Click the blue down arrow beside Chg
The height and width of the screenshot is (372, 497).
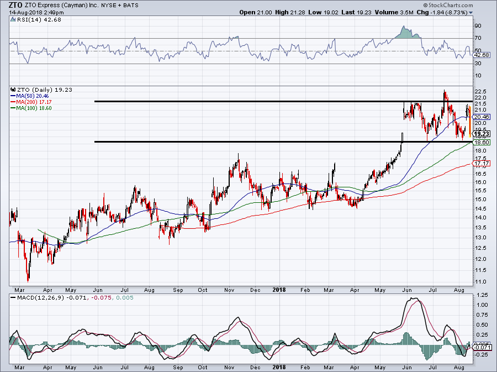click(470, 13)
